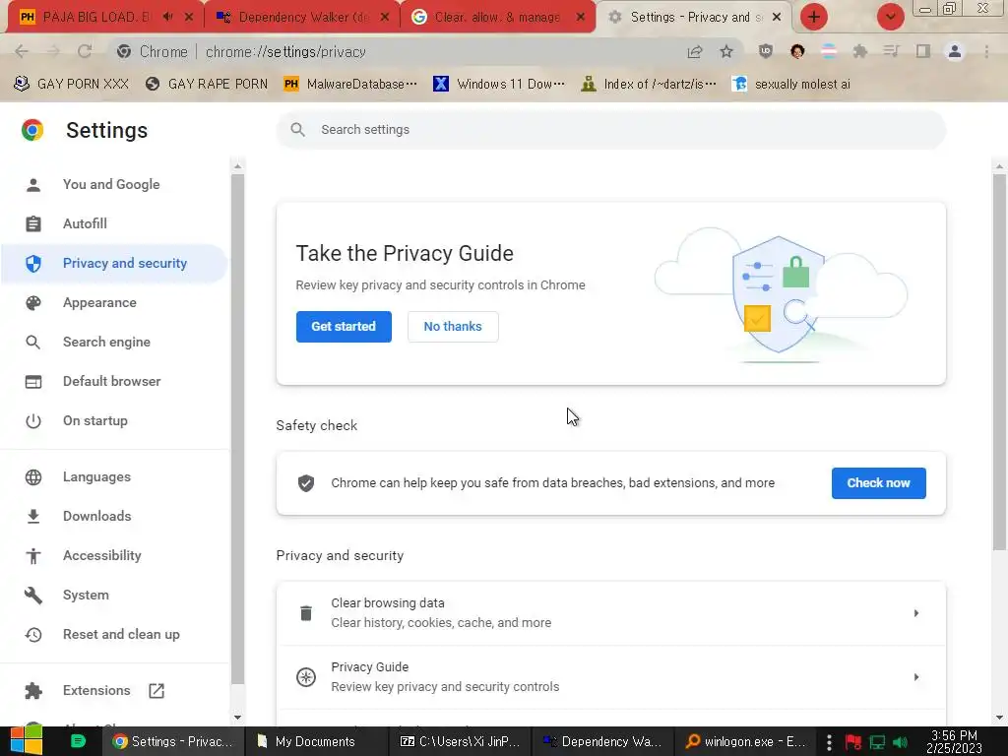The width and height of the screenshot is (1008, 756).
Task: Click the red flag tray icon
Action: [853, 742]
